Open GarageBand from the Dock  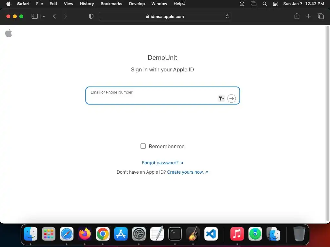[x=193, y=234]
